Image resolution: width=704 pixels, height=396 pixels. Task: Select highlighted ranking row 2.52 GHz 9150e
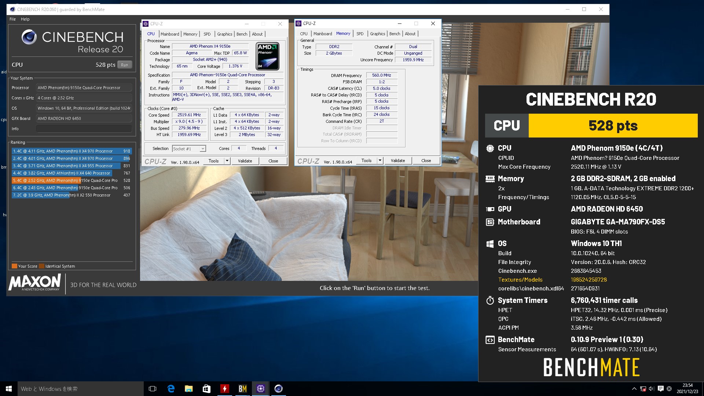tap(71, 180)
